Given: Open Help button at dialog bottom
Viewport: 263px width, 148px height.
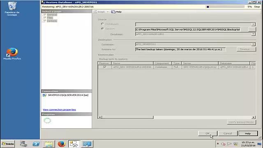Looking at the screenshot, I should pos(248,133).
